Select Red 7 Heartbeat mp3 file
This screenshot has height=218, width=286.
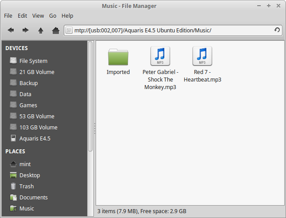pyautogui.click(x=202, y=56)
